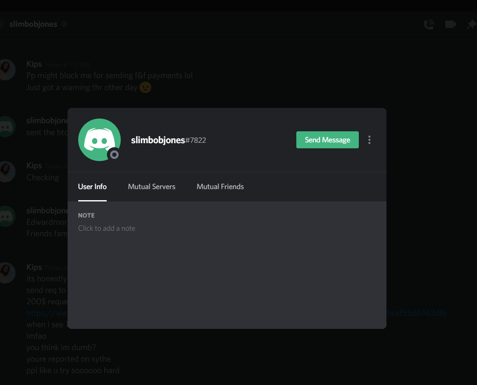This screenshot has height=385, width=477.
Task: Start a voice call in the header
Action: (x=429, y=24)
